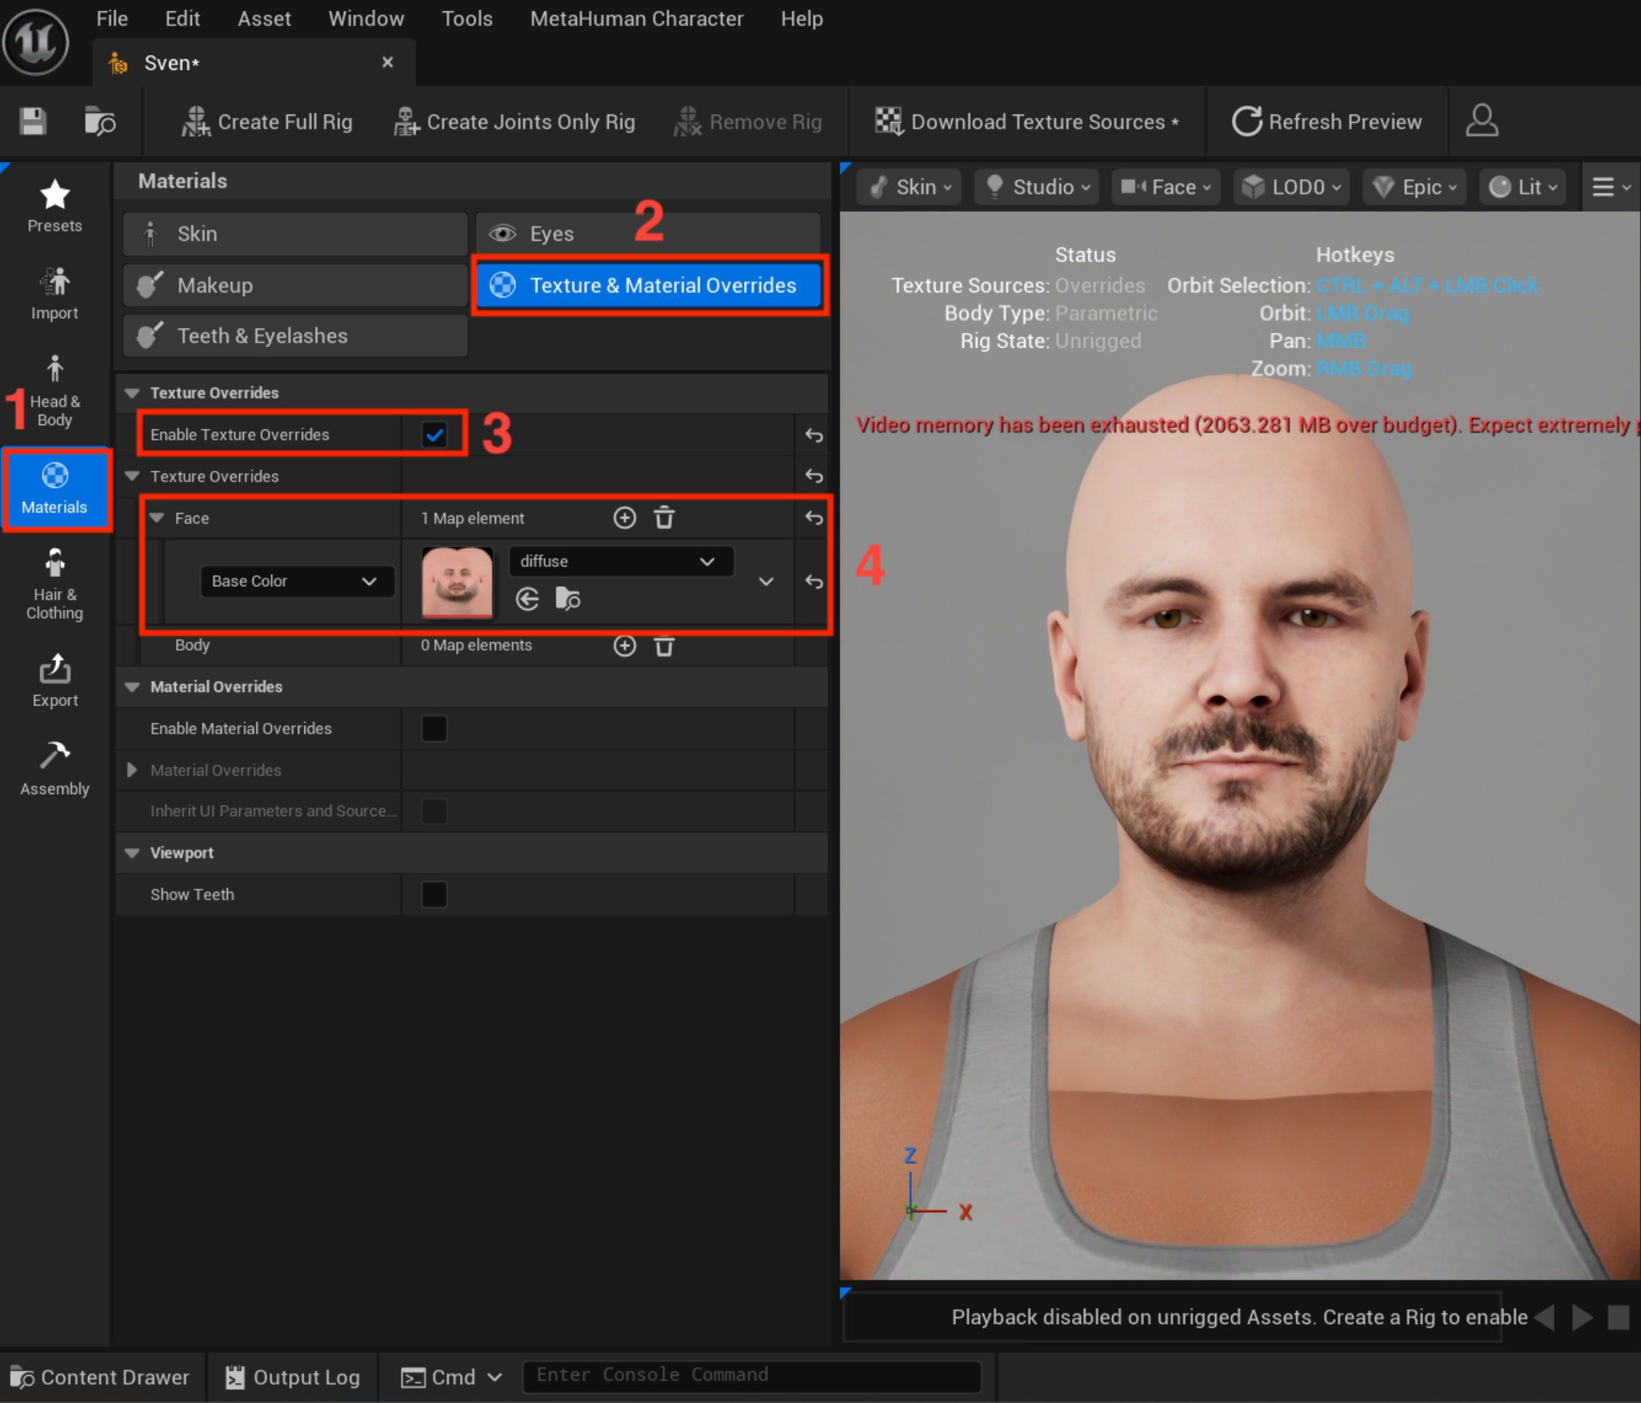Uncheck Enable Texture Overrides checkbox
1641x1403 pixels.
pyautogui.click(x=434, y=435)
